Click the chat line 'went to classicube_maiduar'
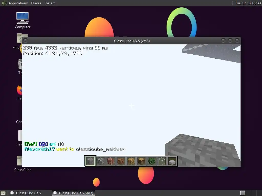 pos(75,149)
